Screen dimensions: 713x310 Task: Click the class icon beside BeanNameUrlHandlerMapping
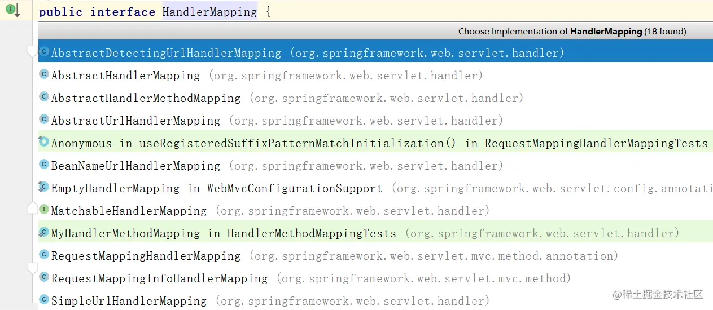tap(44, 164)
